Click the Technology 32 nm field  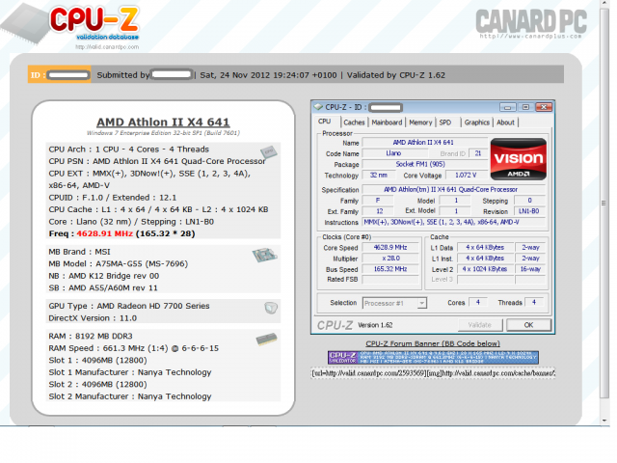click(x=379, y=176)
